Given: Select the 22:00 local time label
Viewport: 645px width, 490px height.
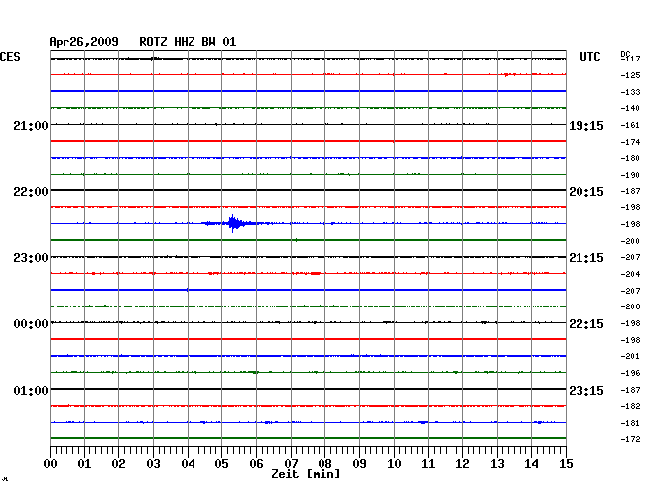Looking at the screenshot, I should (x=31, y=192).
